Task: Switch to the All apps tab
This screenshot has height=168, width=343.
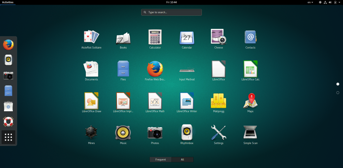Action: click(x=183, y=159)
